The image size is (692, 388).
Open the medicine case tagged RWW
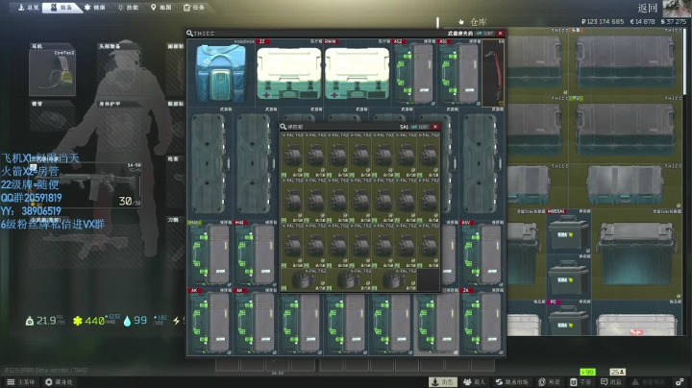pyautogui.click(x=357, y=72)
